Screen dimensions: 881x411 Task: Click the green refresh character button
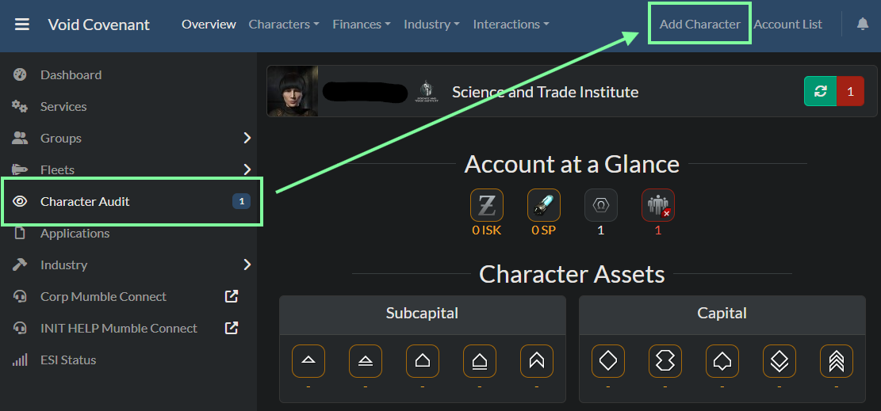[x=821, y=91]
